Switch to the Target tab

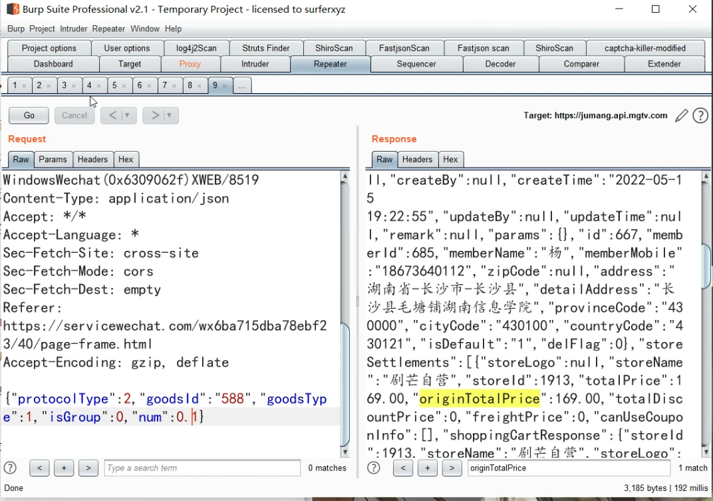coord(130,64)
